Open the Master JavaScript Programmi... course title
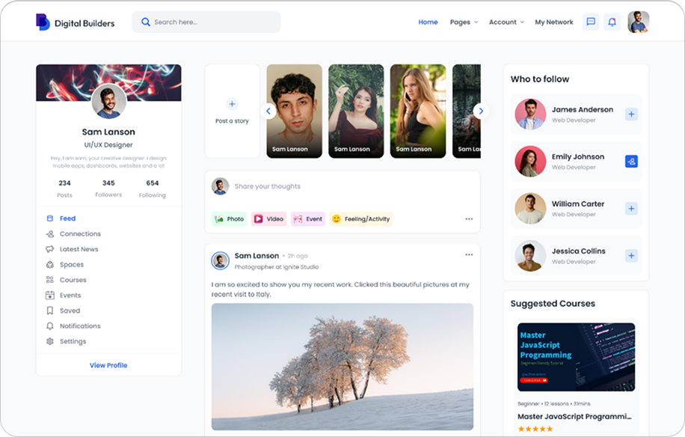This screenshot has width=685, height=437. (x=574, y=417)
